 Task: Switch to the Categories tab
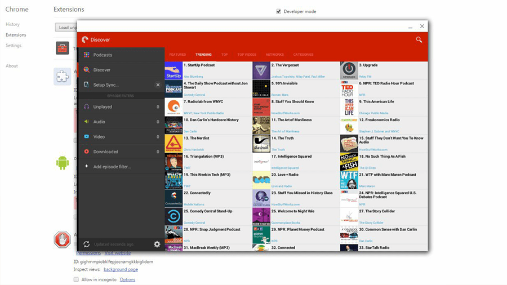[x=303, y=55]
